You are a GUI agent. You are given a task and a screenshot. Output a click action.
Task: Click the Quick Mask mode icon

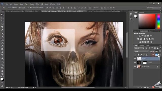click(x=2, y=83)
